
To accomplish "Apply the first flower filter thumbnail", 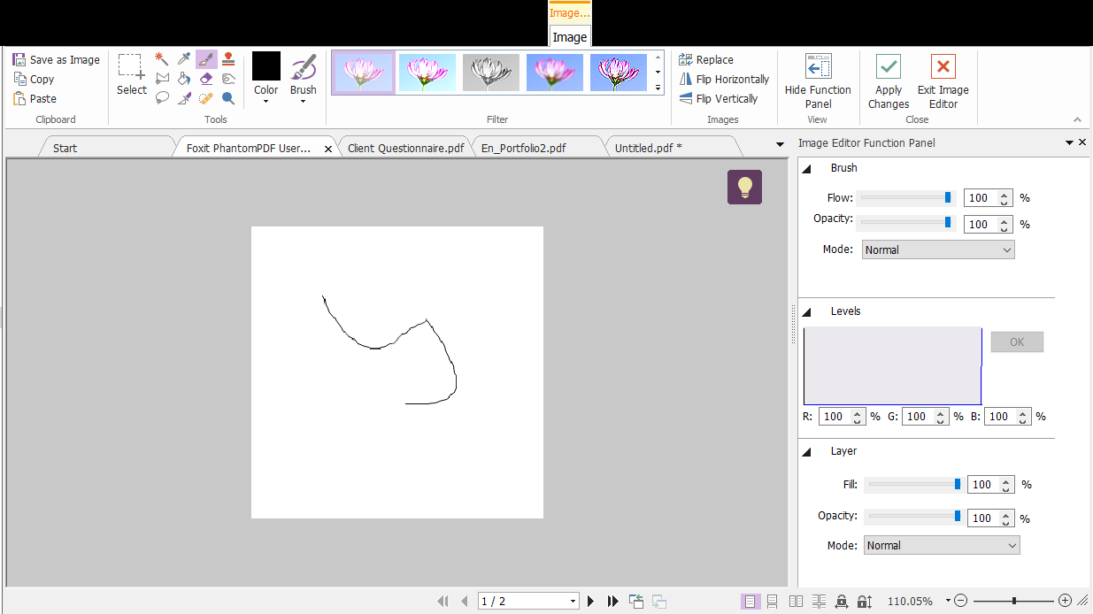I will click(x=364, y=73).
